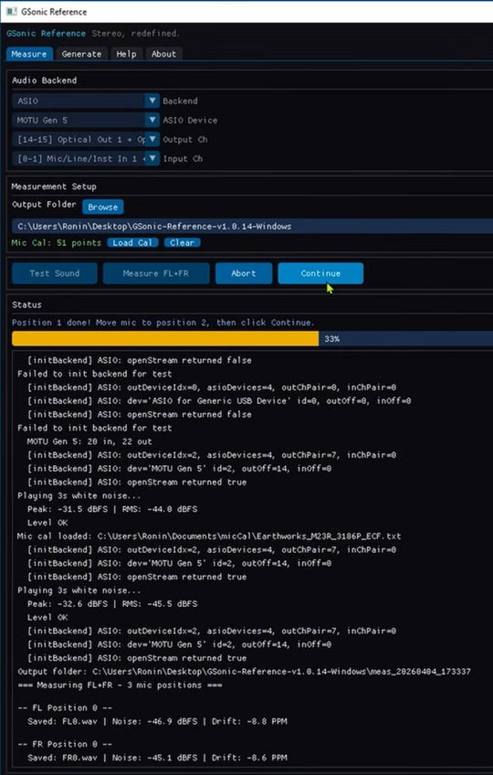
Task: Click log line 'MOTU Gen 5: 20 in, 22 out'
Action: (89, 441)
